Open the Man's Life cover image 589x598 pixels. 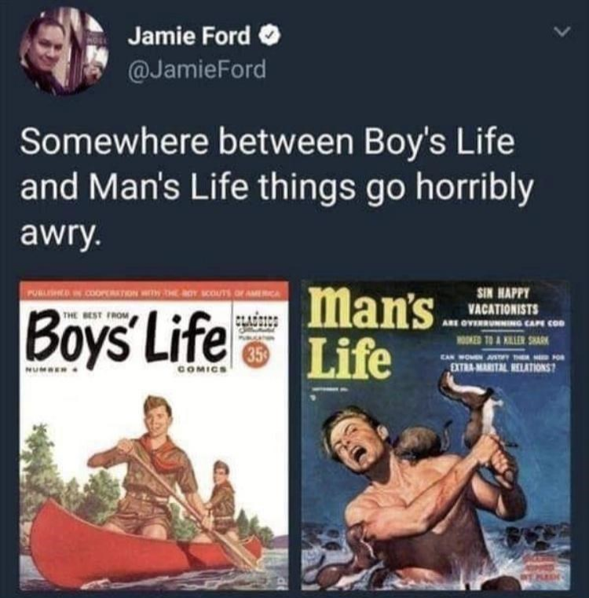click(436, 435)
